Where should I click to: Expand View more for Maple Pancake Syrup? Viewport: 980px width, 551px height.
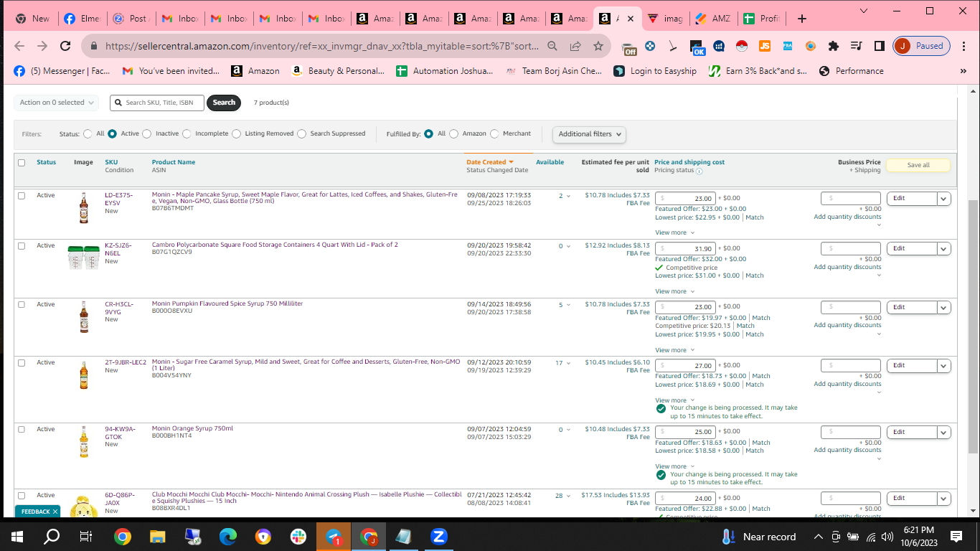(x=675, y=232)
